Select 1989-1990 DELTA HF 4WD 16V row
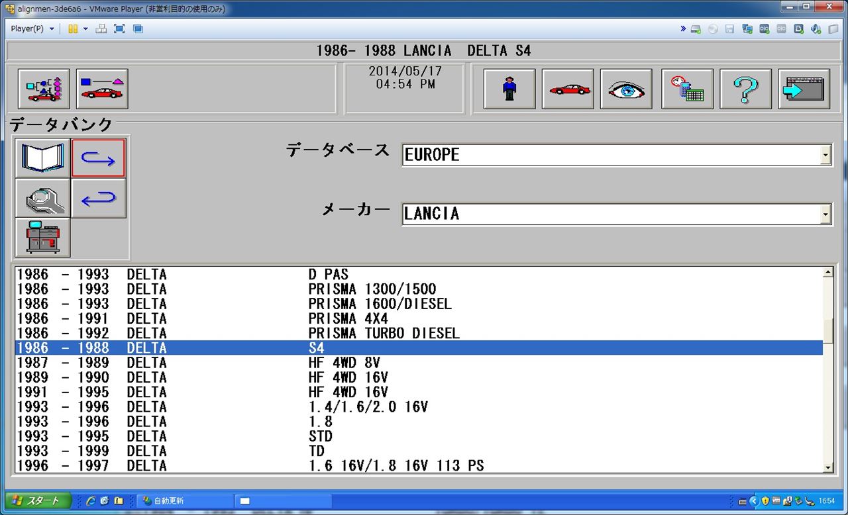 click(419, 377)
